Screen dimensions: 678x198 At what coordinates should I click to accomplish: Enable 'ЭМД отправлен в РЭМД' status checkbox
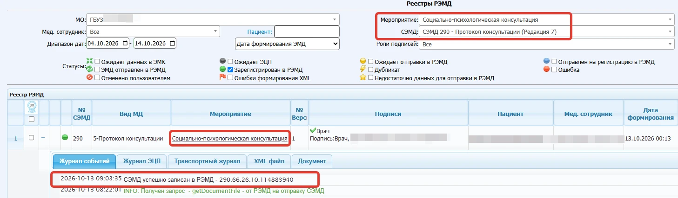tap(97, 70)
